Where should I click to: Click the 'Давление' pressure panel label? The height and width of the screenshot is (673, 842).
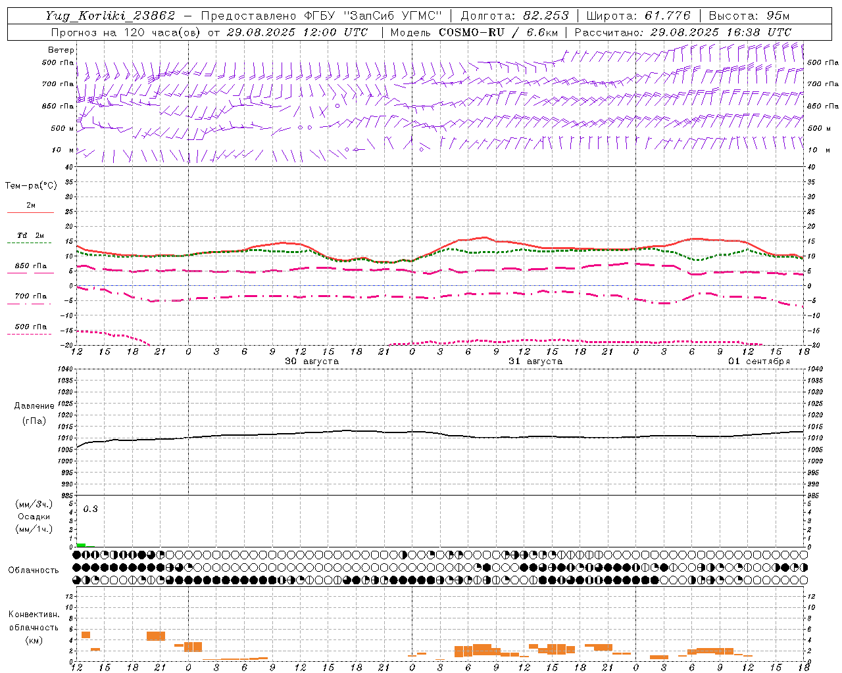click(34, 406)
